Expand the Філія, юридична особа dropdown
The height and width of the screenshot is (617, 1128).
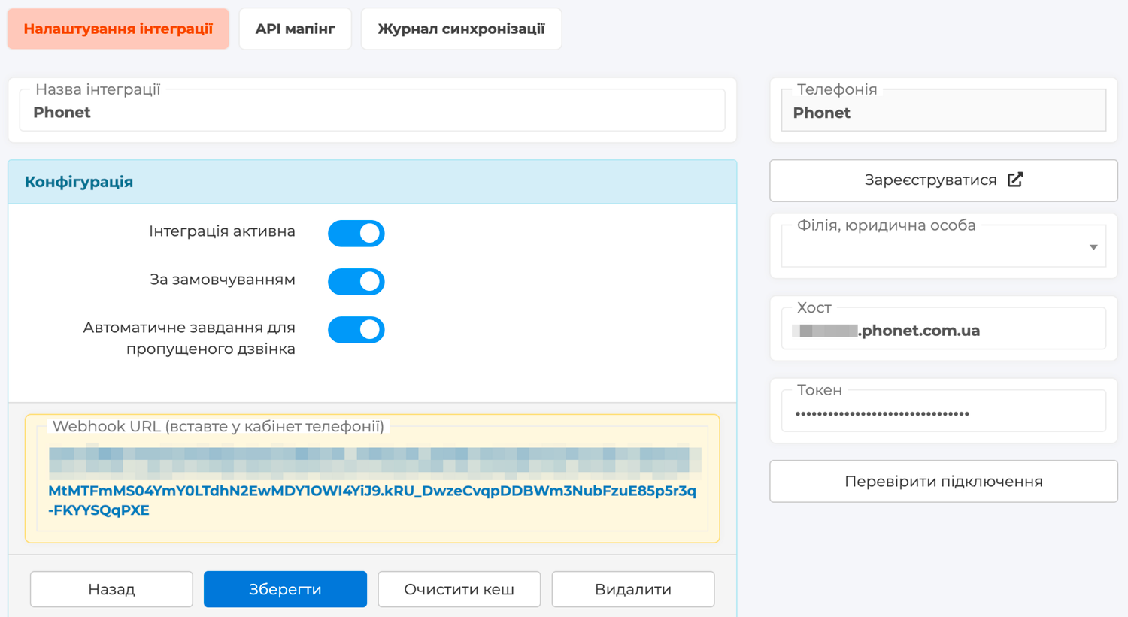[944, 246]
